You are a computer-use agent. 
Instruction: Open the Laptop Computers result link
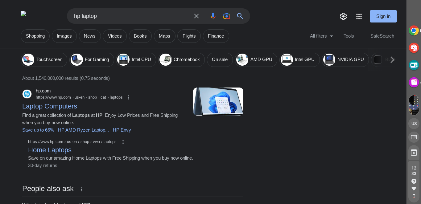[x=50, y=106]
